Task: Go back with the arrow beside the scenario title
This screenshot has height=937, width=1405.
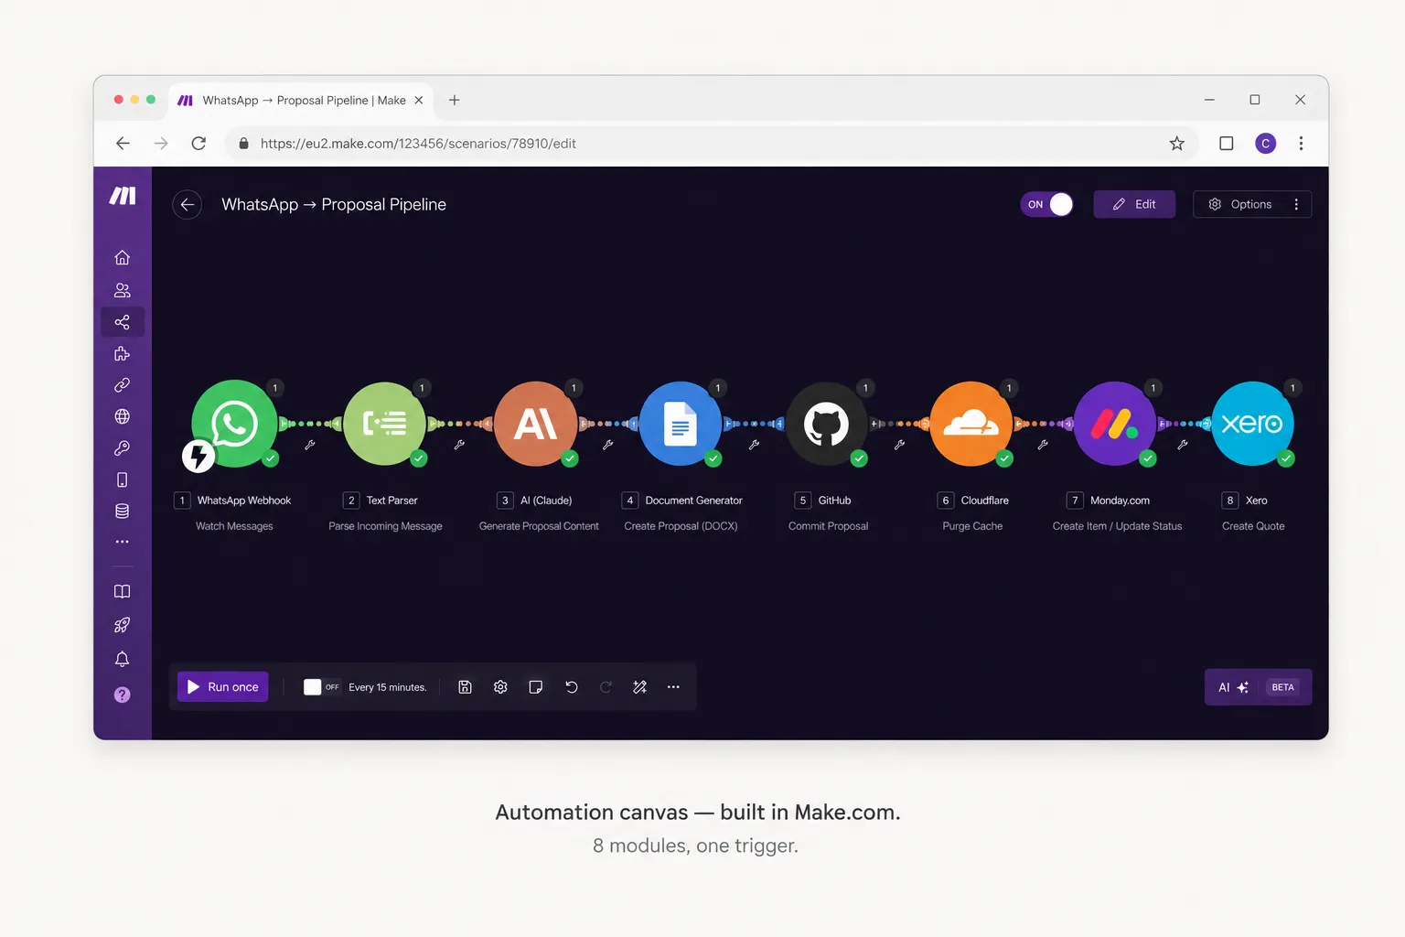Action: [x=188, y=204]
